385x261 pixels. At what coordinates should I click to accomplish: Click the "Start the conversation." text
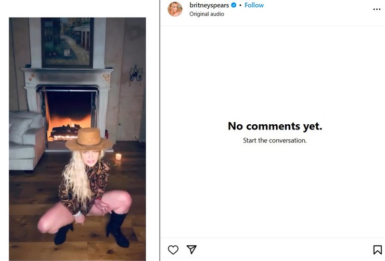pyautogui.click(x=275, y=140)
